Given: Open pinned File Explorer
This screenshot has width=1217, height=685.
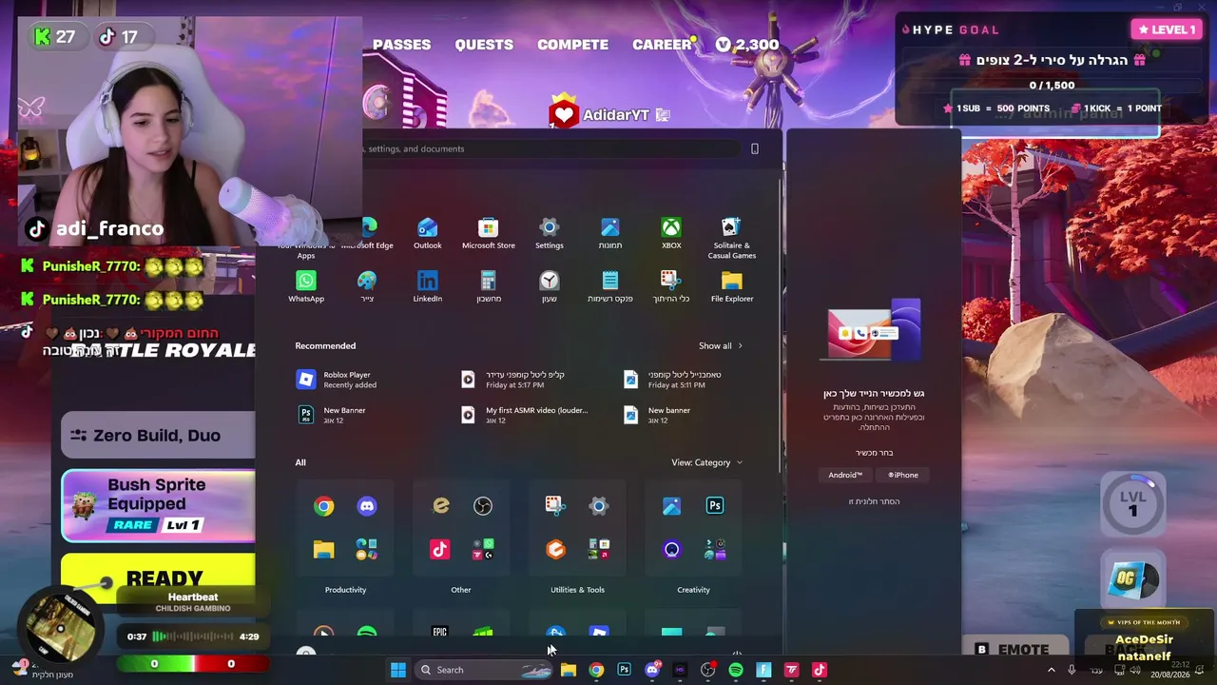Looking at the screenshot, I should [x=731, y=286].
